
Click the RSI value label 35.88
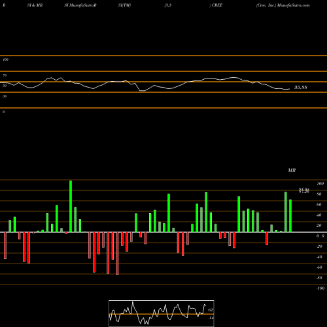click(301, 88)
